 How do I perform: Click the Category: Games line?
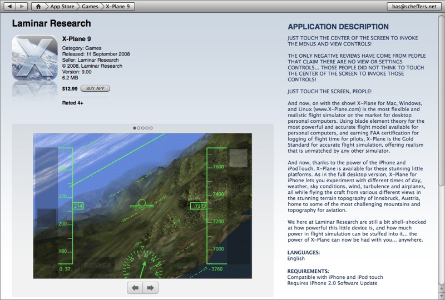pos(82,48)
